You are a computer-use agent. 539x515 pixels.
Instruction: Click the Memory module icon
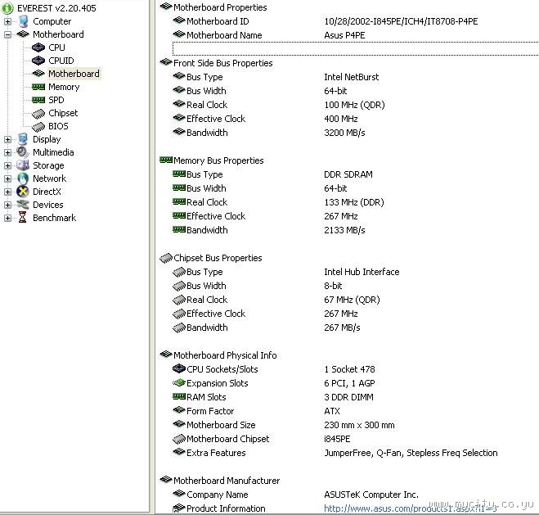[x=38, y=87]
